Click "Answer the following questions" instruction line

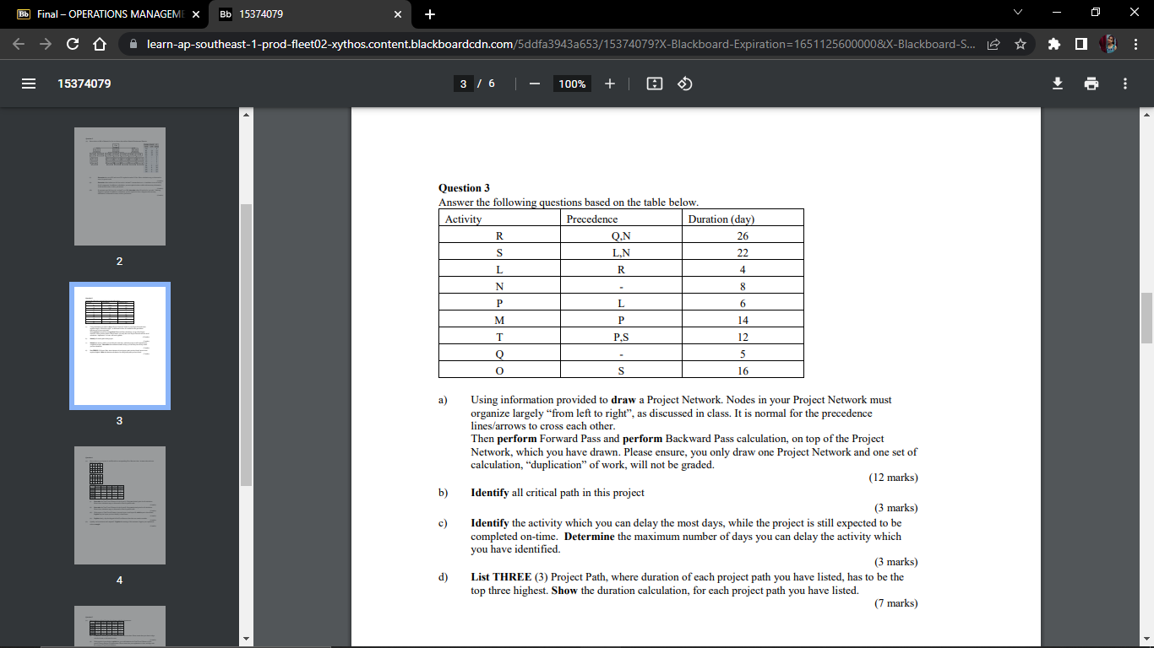coord(569,202)
